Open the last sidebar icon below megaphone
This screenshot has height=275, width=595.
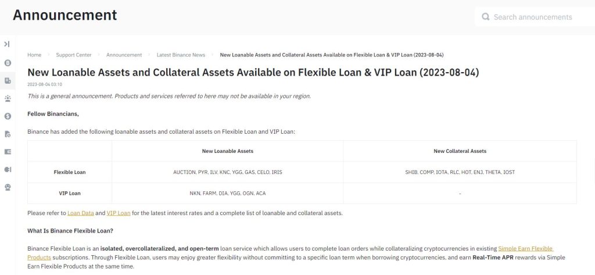tap(8, 187)
